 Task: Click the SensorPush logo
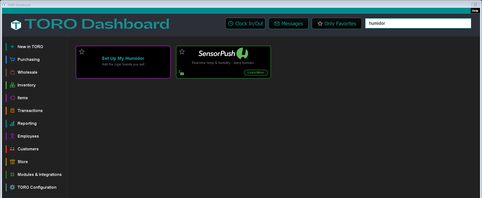[223, 53]
